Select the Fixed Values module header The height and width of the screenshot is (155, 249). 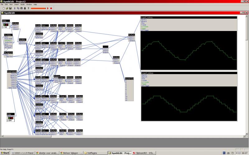tap(12, 72)
